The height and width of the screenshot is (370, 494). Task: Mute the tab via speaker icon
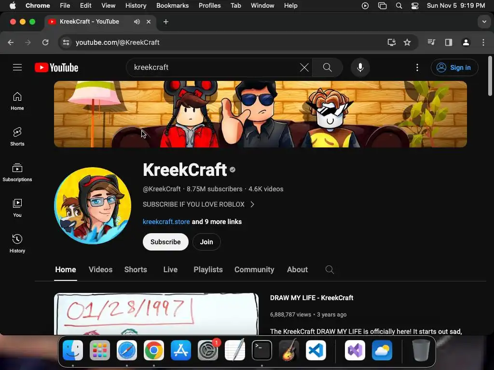(x=137, y=22)
